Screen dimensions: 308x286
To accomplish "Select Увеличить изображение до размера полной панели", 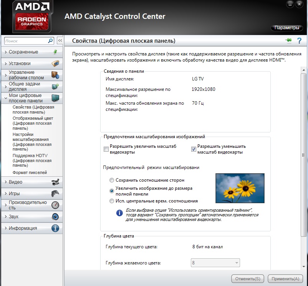I will coord(112,191).
